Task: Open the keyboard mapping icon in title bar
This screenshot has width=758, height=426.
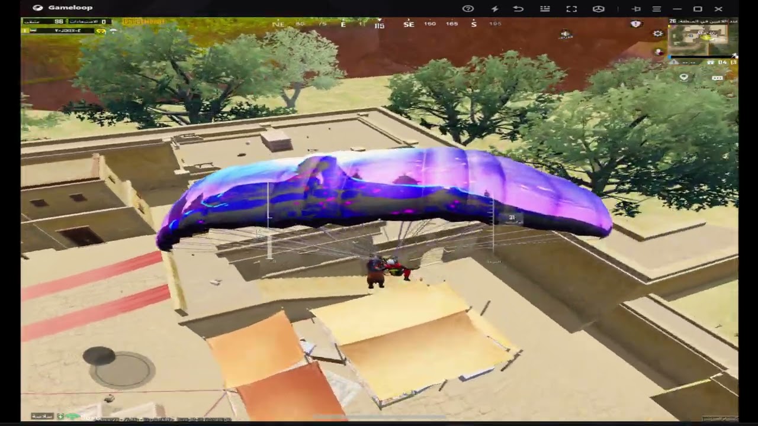Action: click(x=545, y=8)
